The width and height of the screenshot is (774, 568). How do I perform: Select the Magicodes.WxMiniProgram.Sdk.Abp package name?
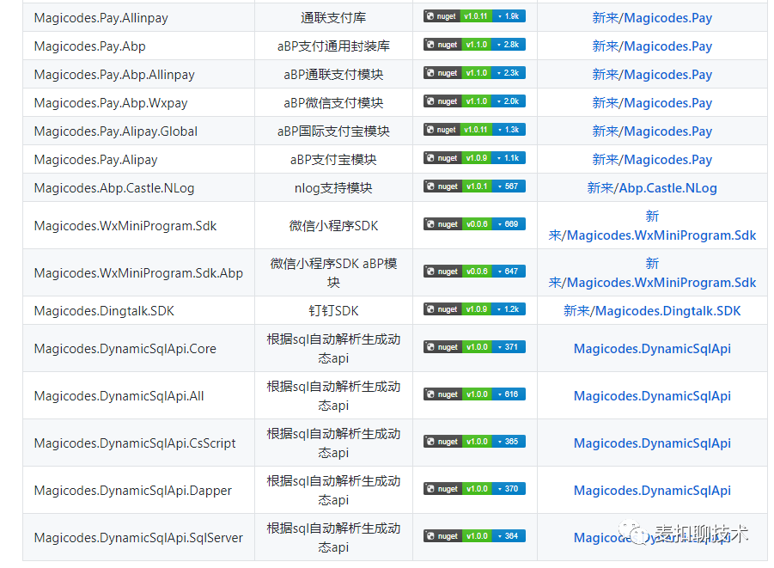(x=138, y=273)
